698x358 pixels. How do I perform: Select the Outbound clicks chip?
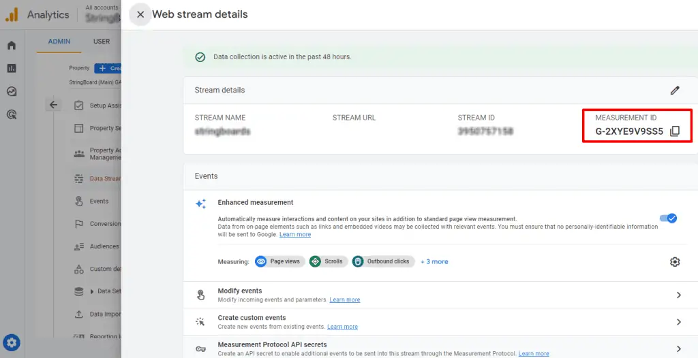[x=383, y=261]
